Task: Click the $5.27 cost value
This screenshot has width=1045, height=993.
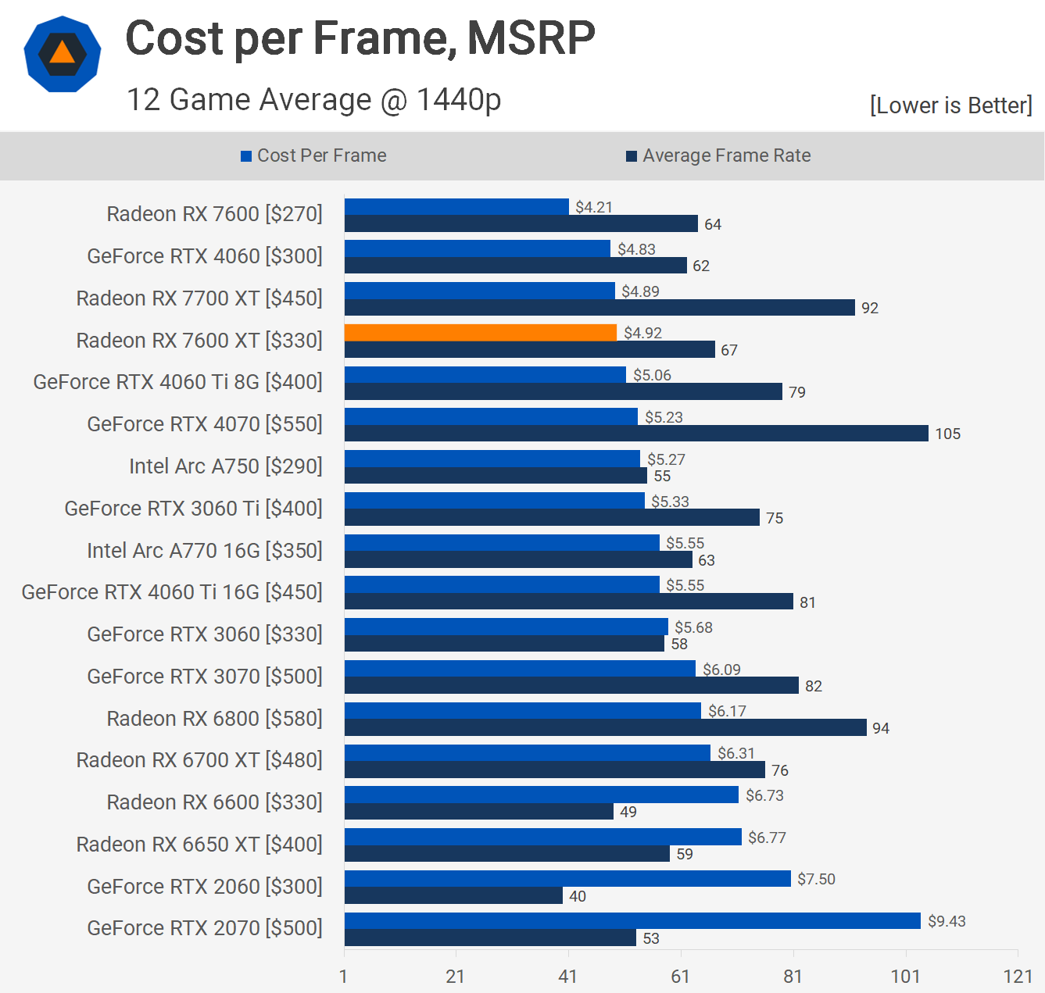Action: (x=666, y=459)
